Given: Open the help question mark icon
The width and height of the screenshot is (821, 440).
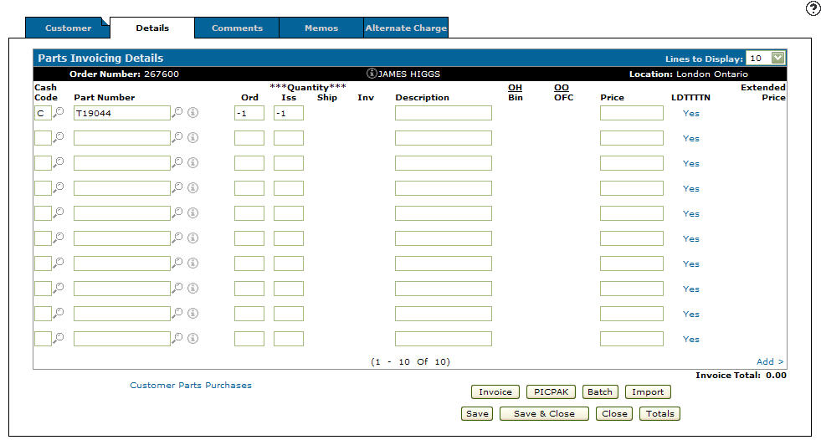Looking at the screenshot, I should tap(813, 8).
